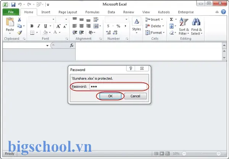This screenshot has height=159, width=229.
Task: Click the Orientation icon
Action: (x=91, y=32)
